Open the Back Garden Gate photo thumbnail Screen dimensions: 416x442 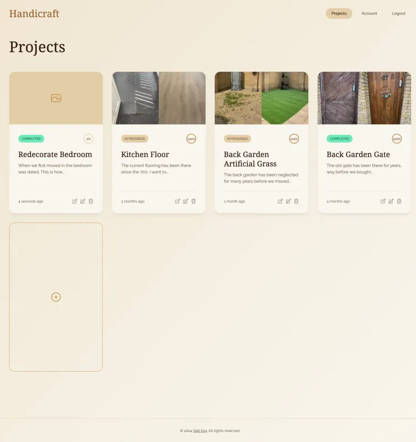(364, 98)
